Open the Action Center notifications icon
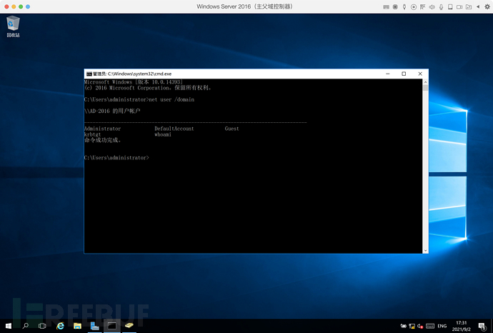This screenshot has width=493, height=333. 482,327
